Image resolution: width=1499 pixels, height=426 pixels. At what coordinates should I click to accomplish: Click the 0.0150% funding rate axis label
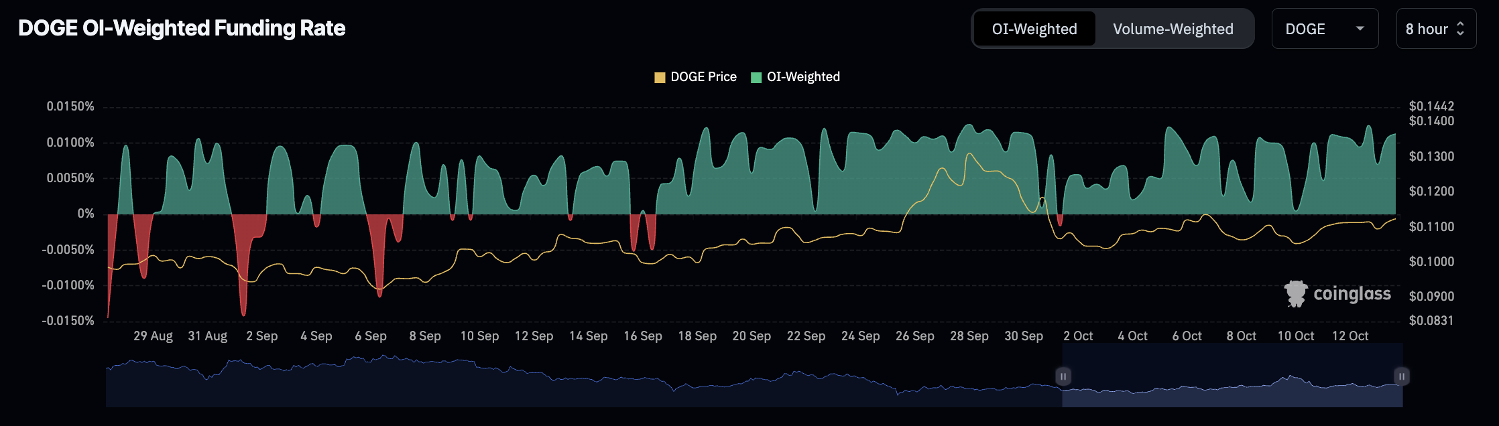(x=70, y=106)
